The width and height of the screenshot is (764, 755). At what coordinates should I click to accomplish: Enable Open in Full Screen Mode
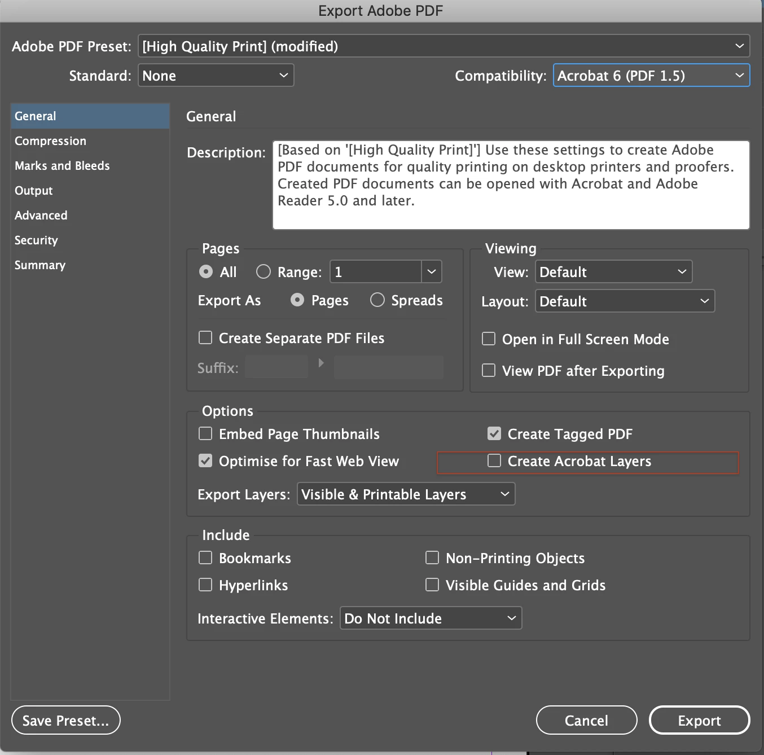[x=489, y=339]
